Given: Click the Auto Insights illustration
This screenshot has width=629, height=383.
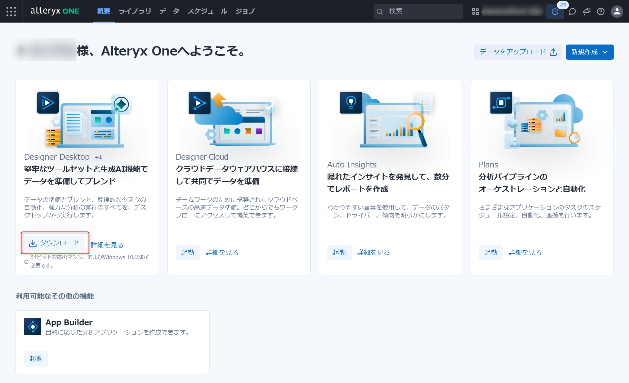Looking at the screenshot, I should coord(387,120).
